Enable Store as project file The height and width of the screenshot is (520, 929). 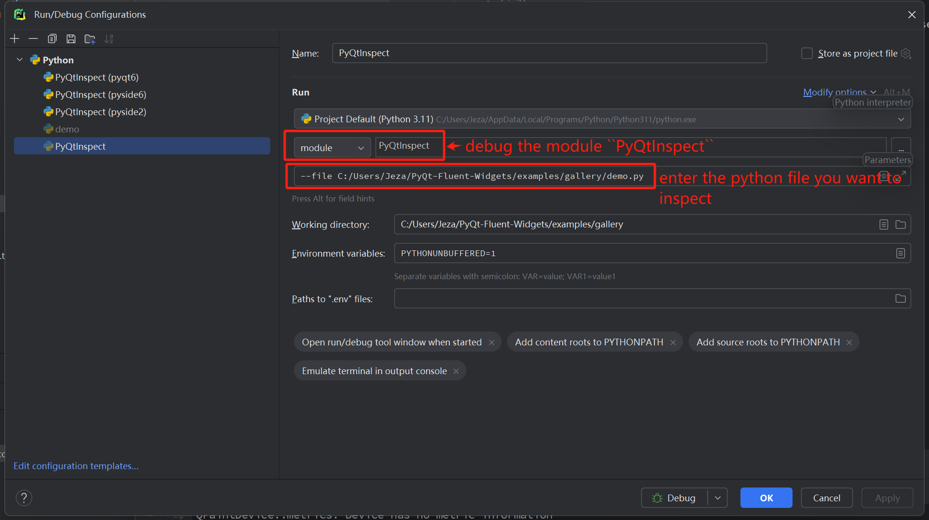807,53
